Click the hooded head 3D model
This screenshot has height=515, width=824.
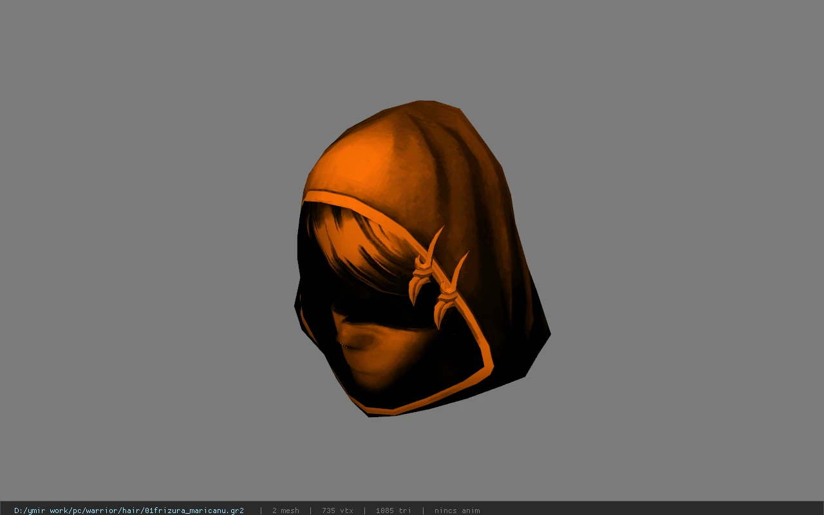[x=422, y=258]
